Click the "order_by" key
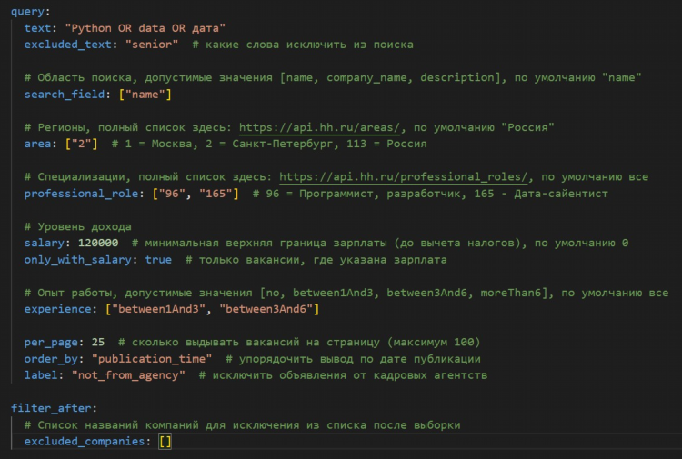 tap(51, 359)
